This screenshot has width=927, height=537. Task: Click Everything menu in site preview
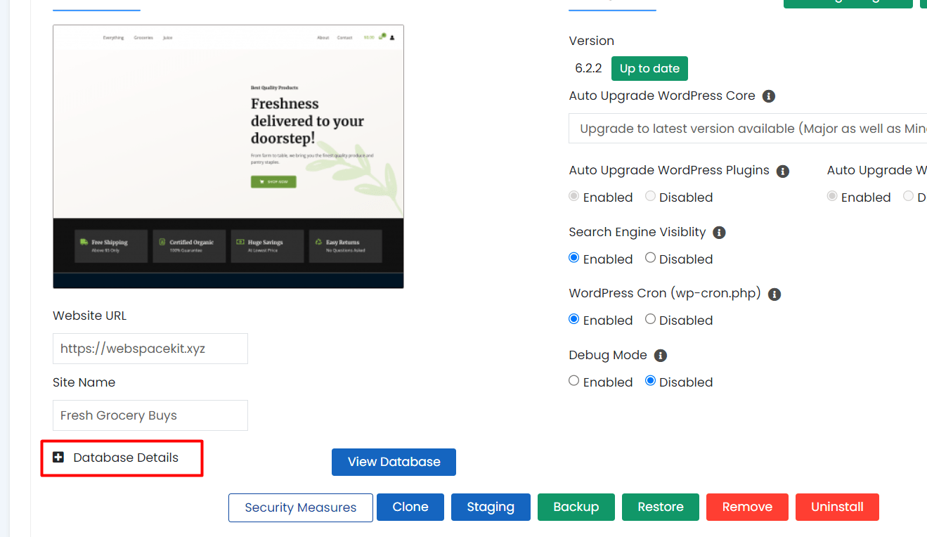[113, 38]
